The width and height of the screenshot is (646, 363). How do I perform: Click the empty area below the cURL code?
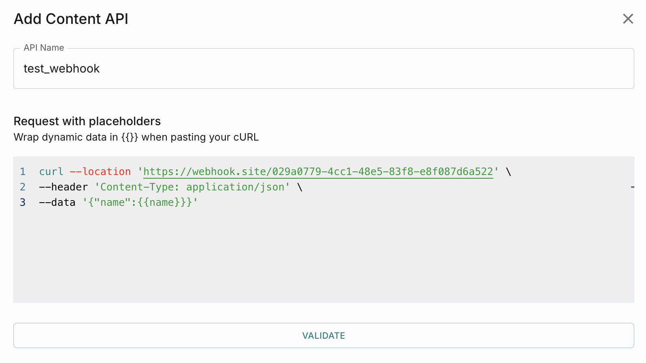pos(324,259)
